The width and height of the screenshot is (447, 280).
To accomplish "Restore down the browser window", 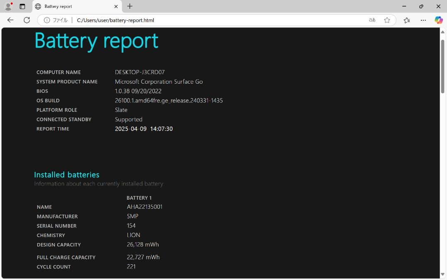I will pos(421,6).
